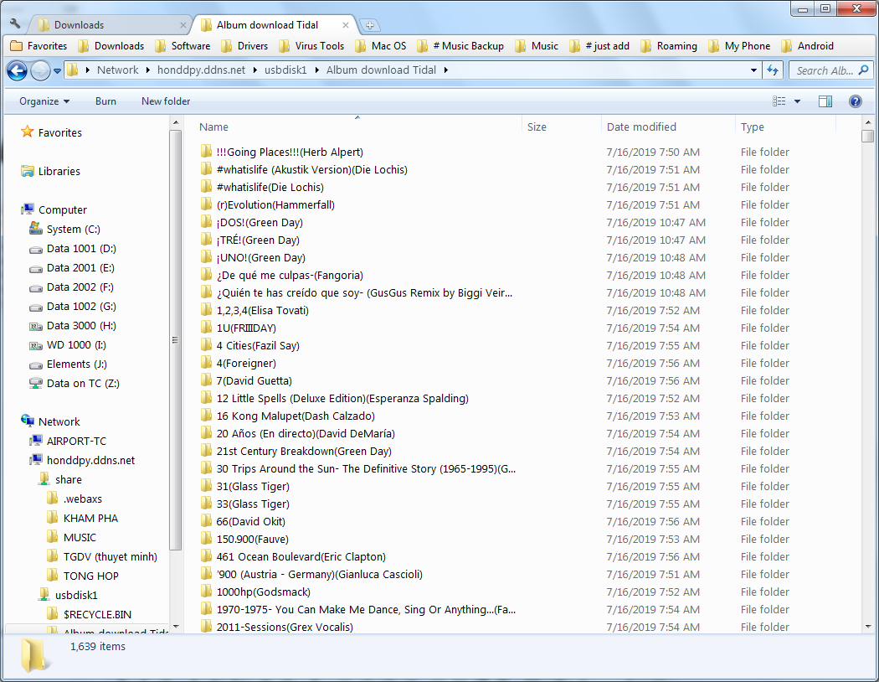The image size is (879, 682).
Task: Click folder icon of 1000hp(Godsmack)
Action: point(206,592)
